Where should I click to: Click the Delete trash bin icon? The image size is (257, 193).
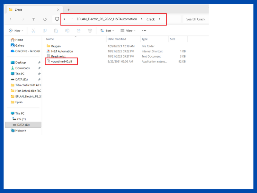coord(90,31)
